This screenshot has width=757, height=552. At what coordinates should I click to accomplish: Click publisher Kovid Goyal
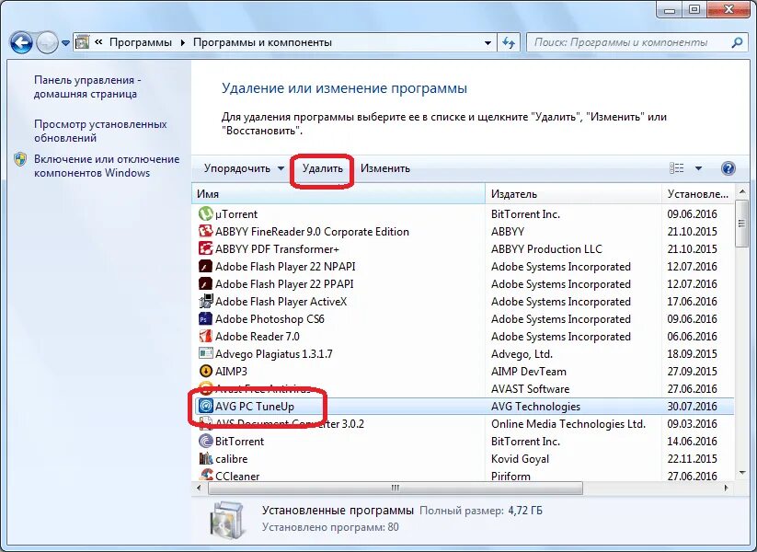tap(520, 459)
